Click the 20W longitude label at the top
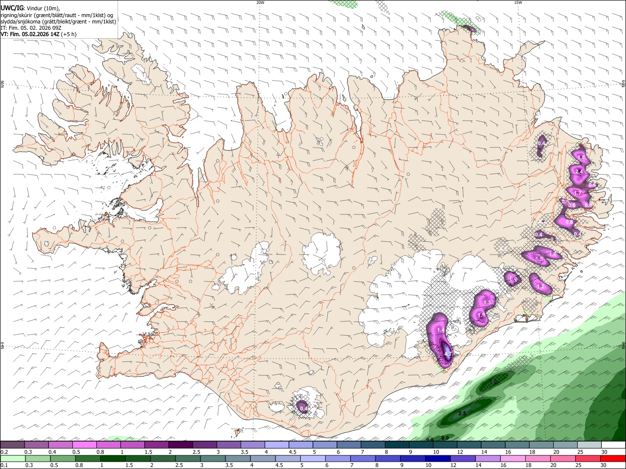Screen dimensions: 626x469 260,2
